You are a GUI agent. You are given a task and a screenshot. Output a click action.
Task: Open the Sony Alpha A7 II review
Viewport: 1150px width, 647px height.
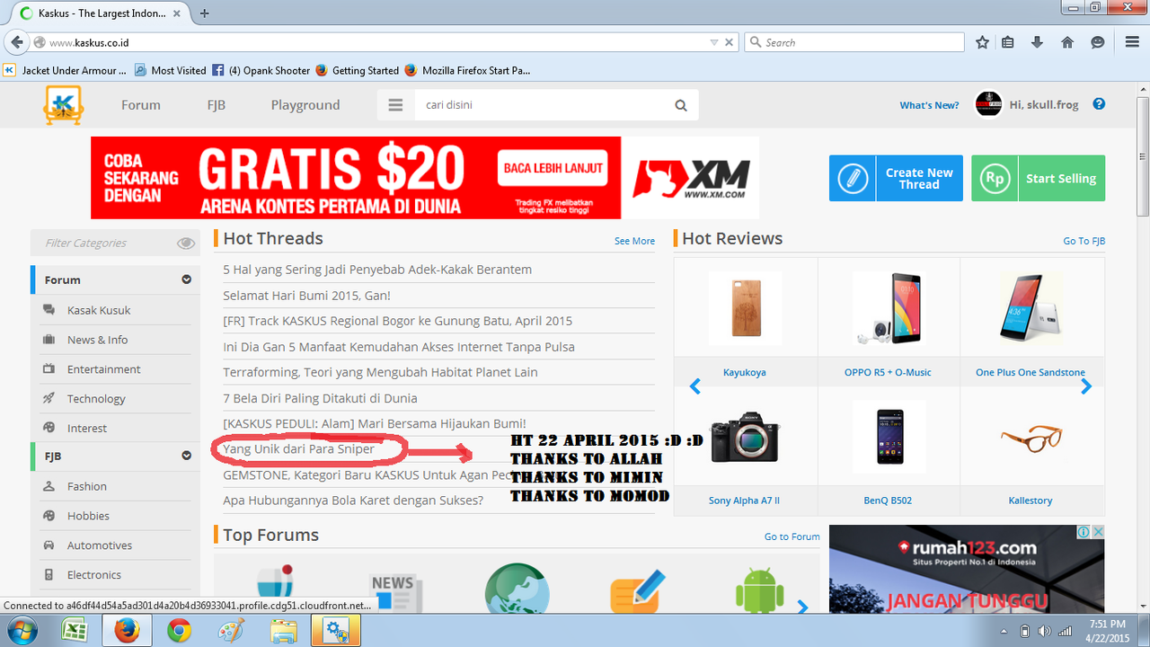tap(744, 501)
